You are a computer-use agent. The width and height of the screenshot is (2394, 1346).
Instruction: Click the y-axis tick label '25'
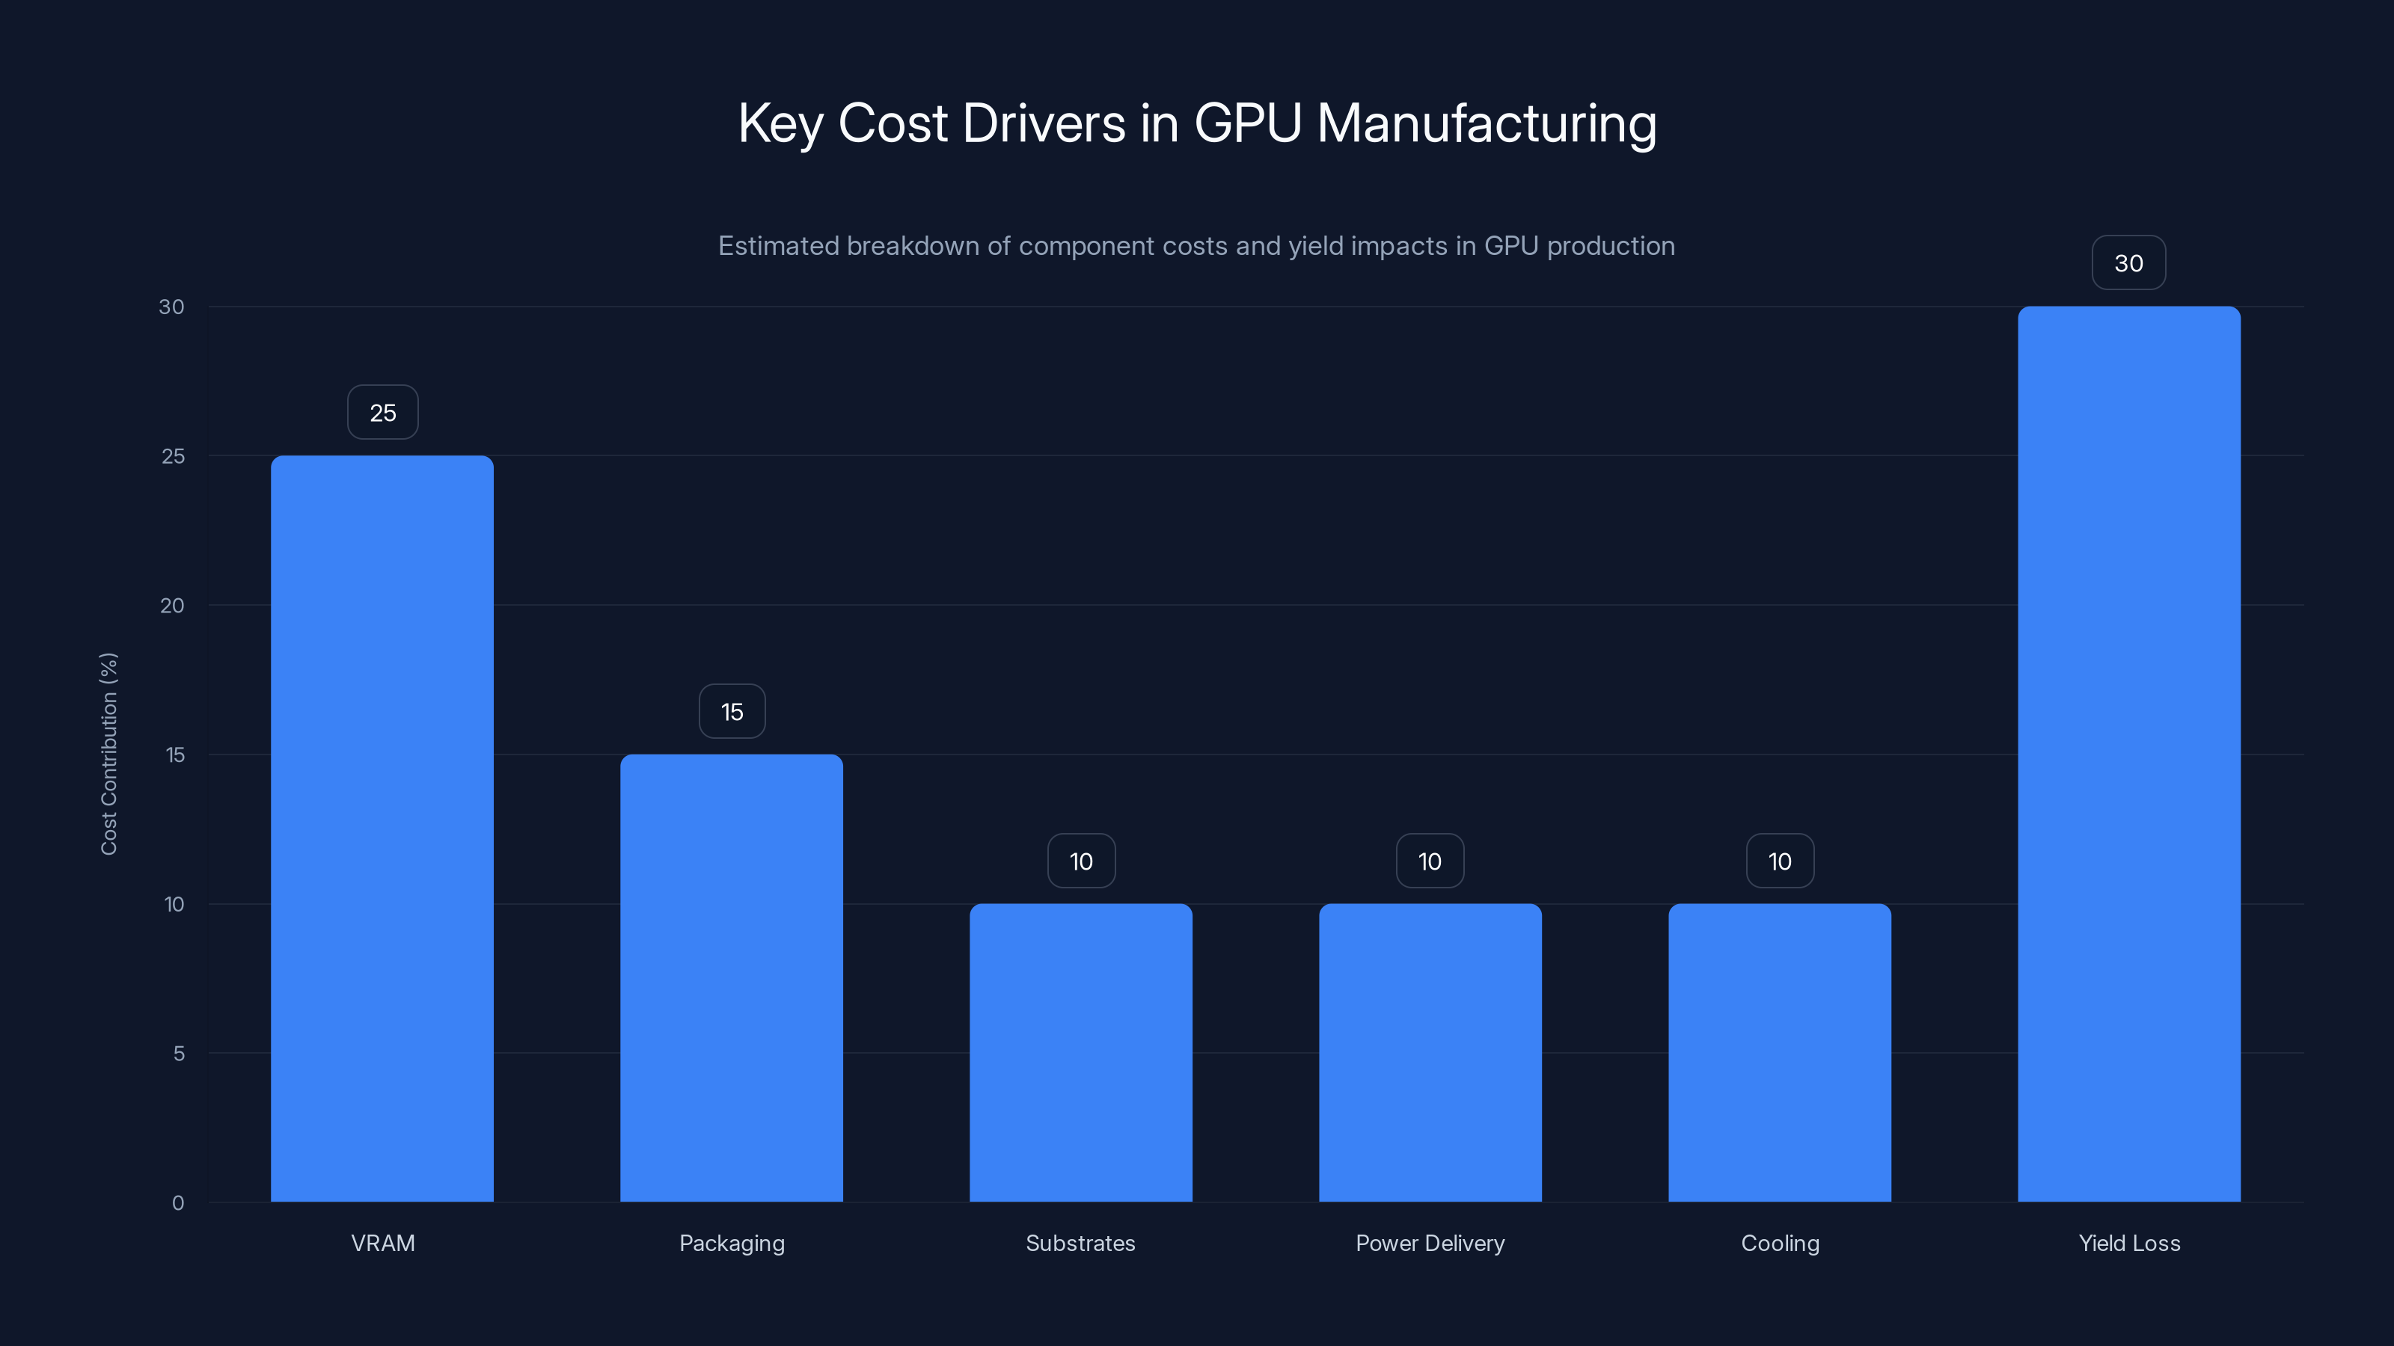pyautogui.click(x=173, y=456)
